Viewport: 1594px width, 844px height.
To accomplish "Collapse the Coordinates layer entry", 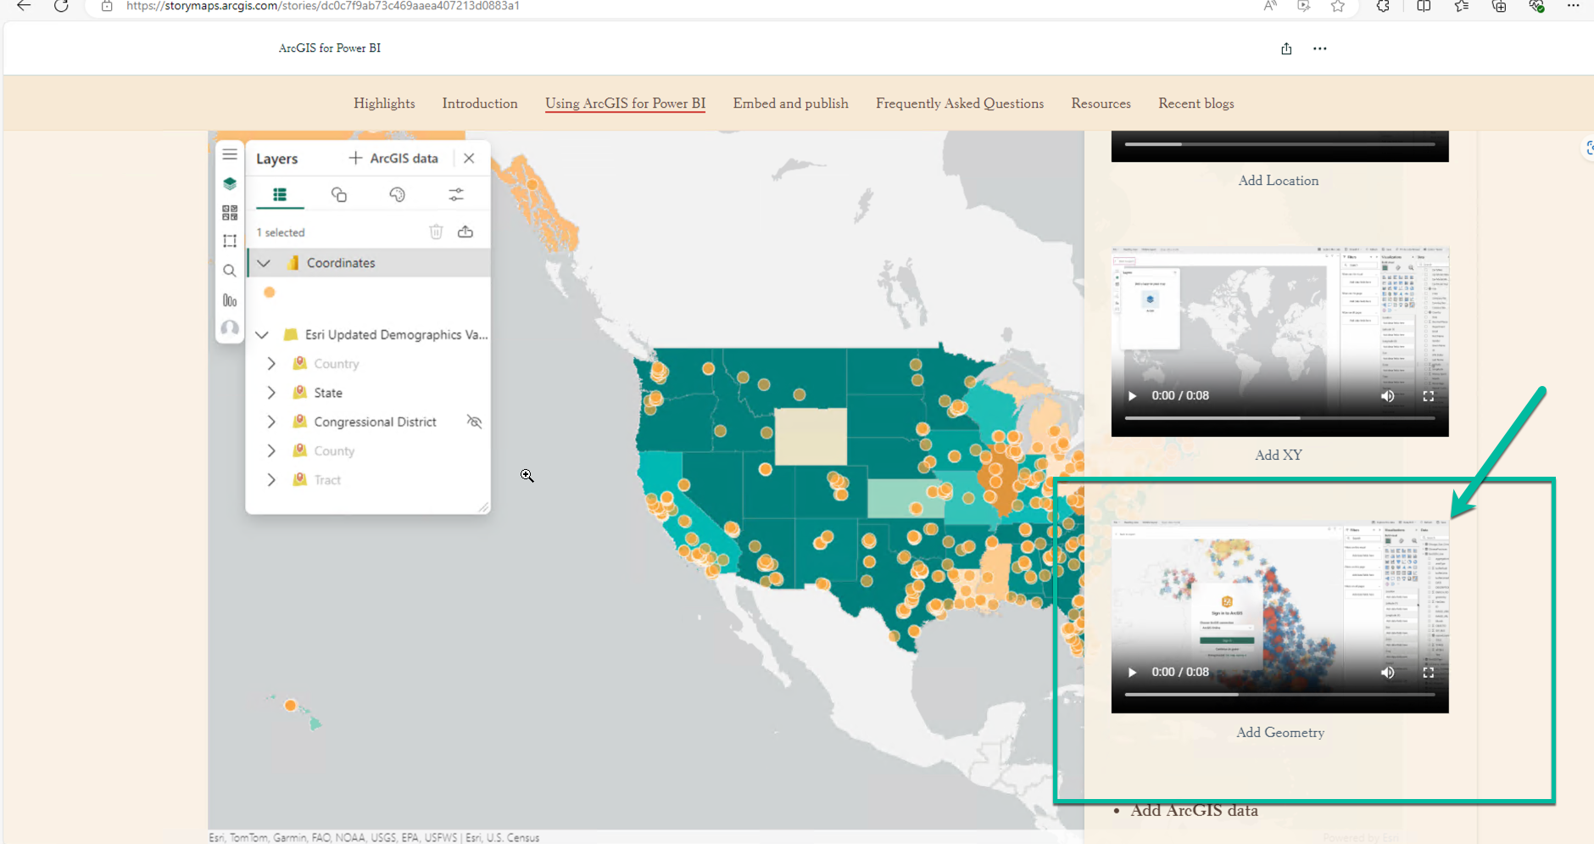I will [x=264, y=262].
